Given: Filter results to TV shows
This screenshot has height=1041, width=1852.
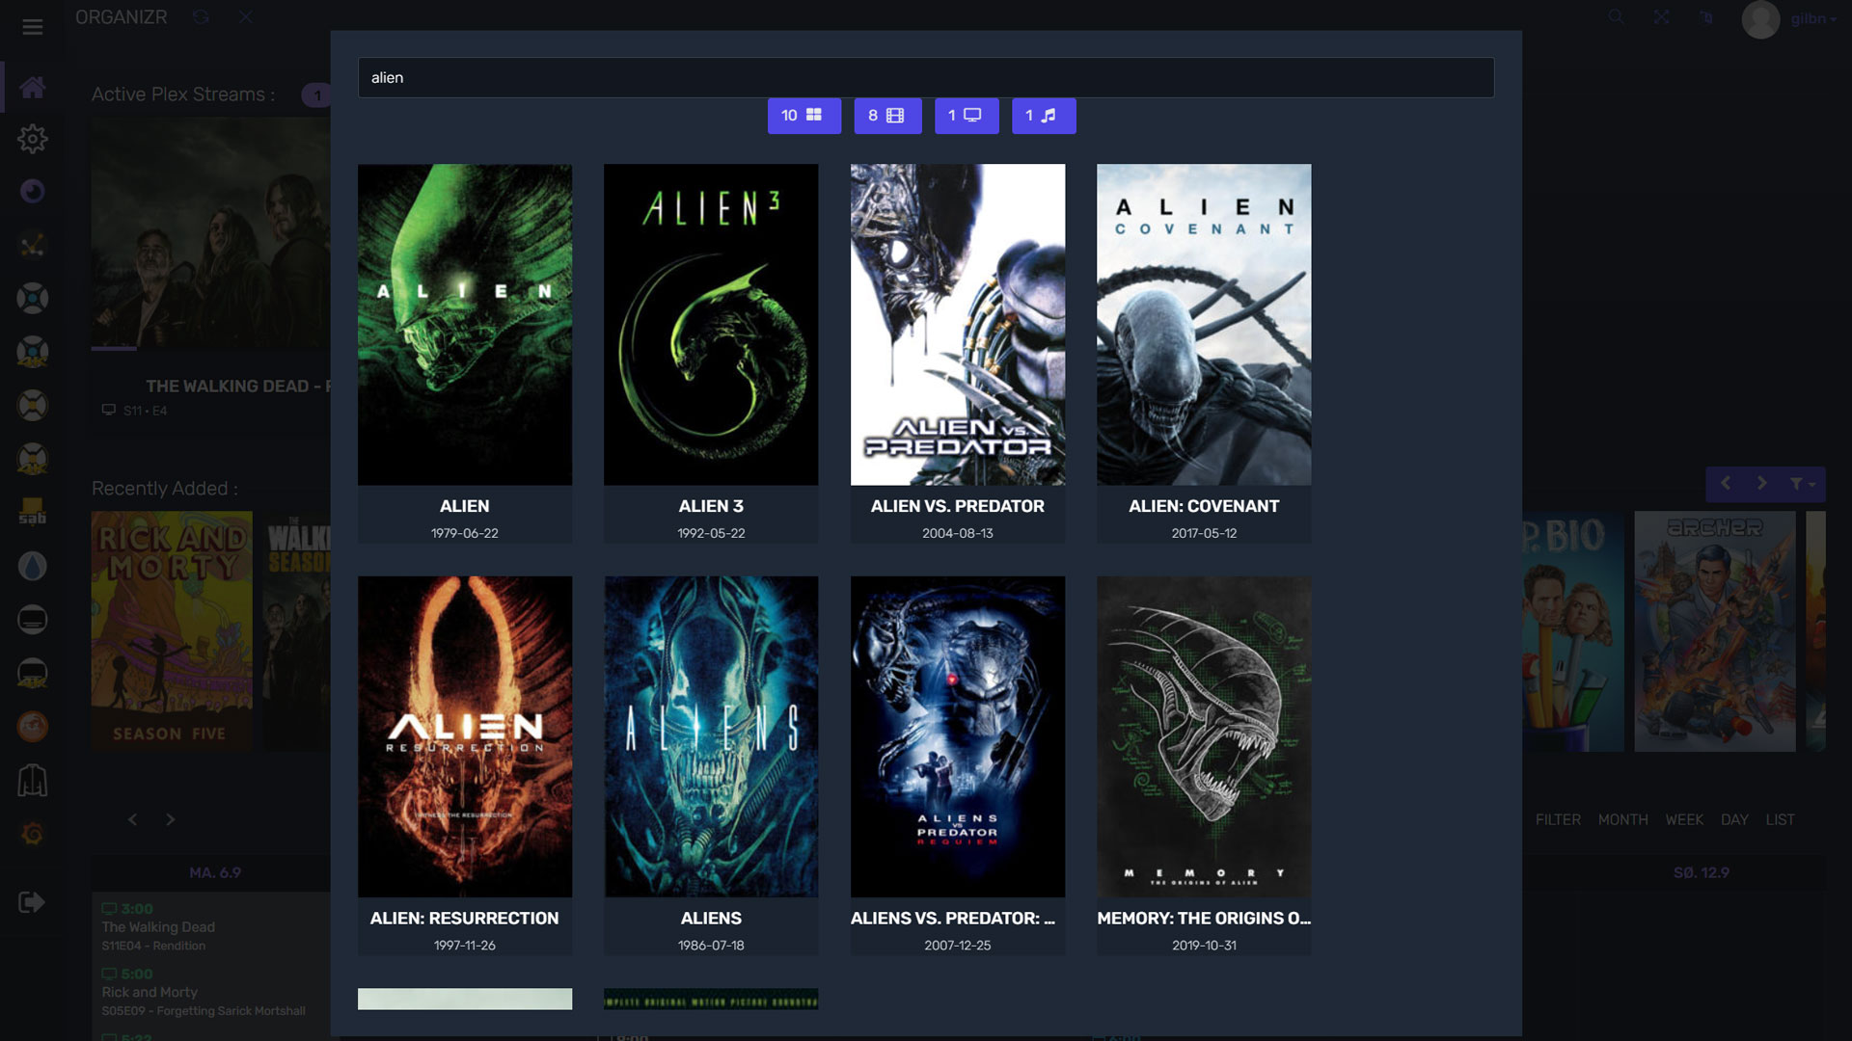Looking at the screenshot, I should [966, 116].
